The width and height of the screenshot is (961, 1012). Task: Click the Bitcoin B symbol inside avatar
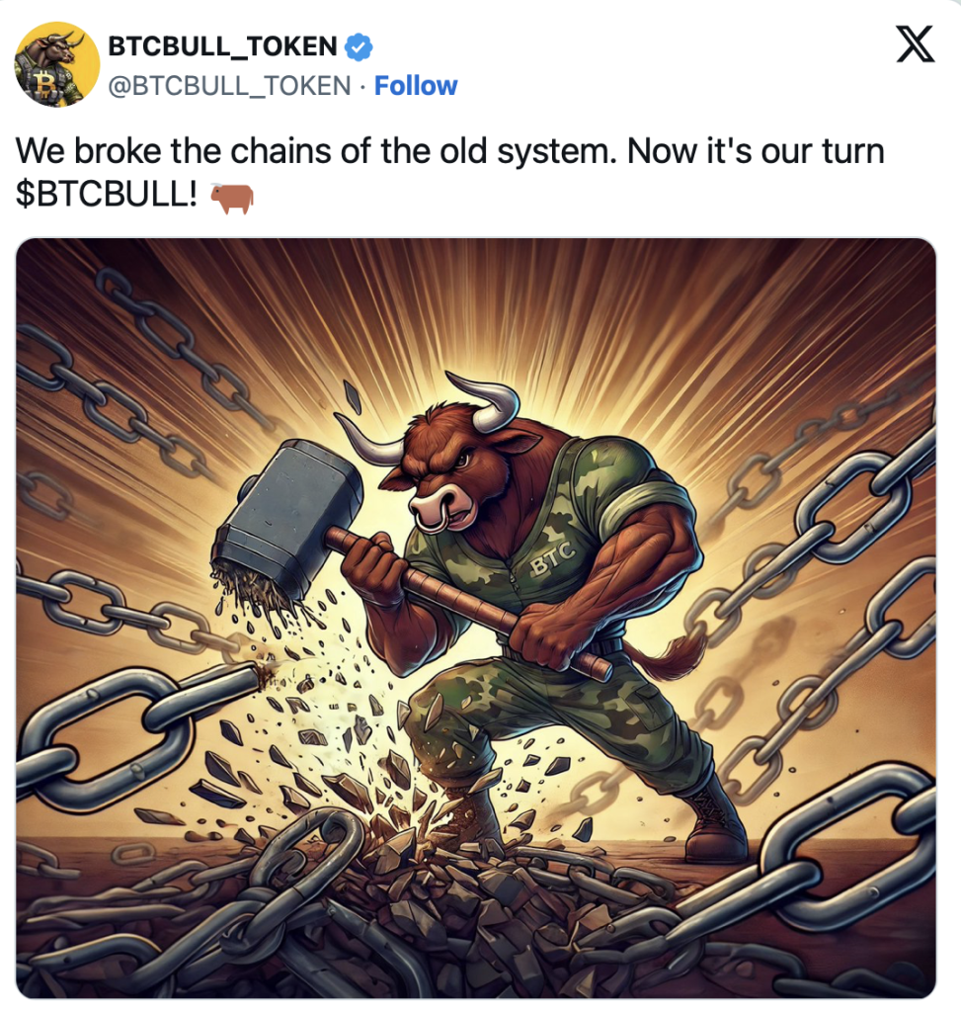(x=43, y=83)
